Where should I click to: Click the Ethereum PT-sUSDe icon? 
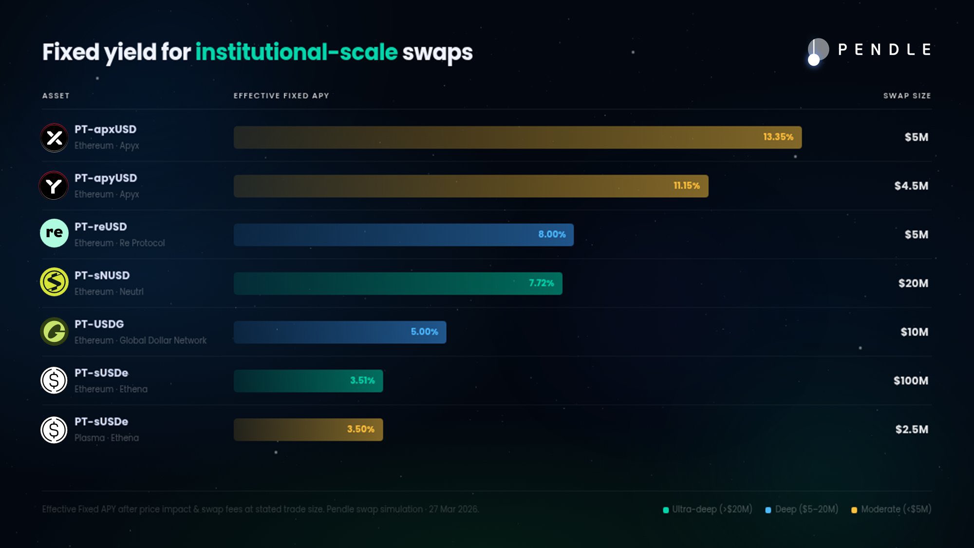[54, 380]
